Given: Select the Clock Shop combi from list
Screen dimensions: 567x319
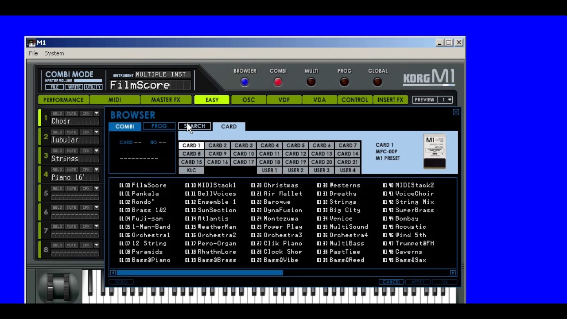Looking at the screenshot, I should 276,252.
